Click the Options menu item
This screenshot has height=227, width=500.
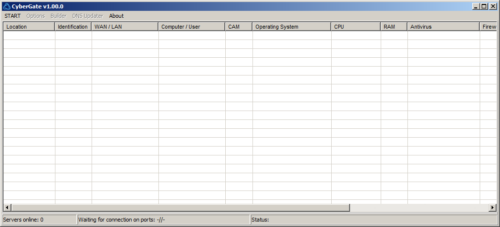pos(36,16)
